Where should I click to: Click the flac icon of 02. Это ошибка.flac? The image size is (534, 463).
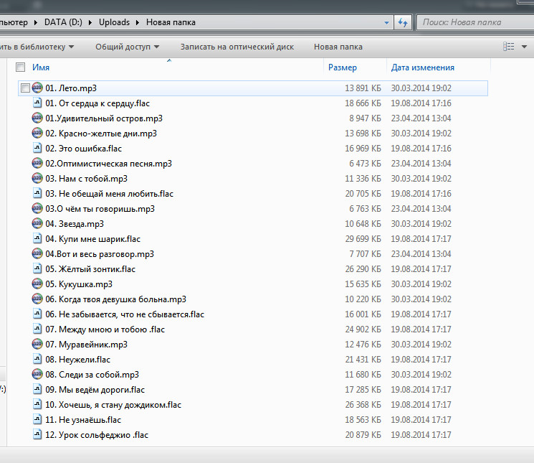37,149
